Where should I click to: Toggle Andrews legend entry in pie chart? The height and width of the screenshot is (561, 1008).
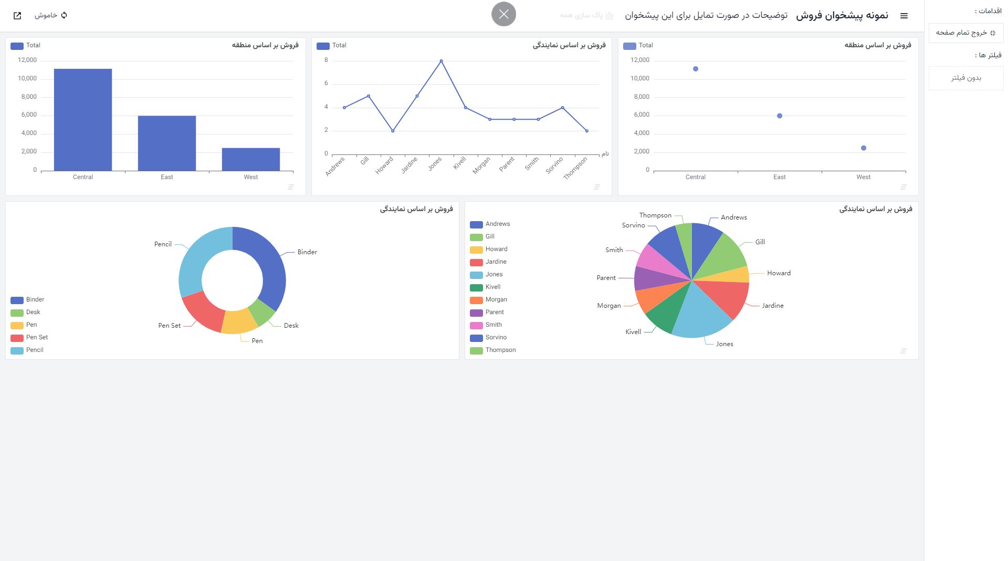pos(490,224)
